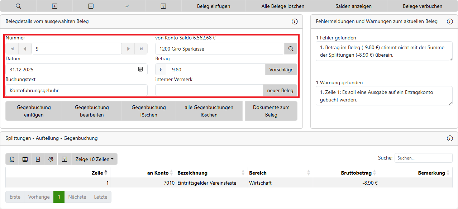Export Splittungen table as PDF
458x209 pixels.
(x=38, y=159)
